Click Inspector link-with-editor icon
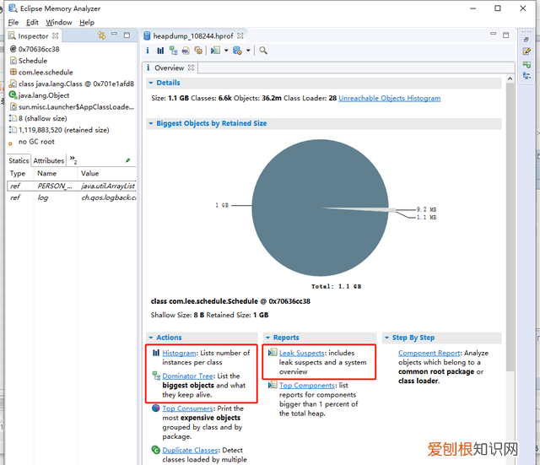540x465 pixels. [x=101, y=35]
